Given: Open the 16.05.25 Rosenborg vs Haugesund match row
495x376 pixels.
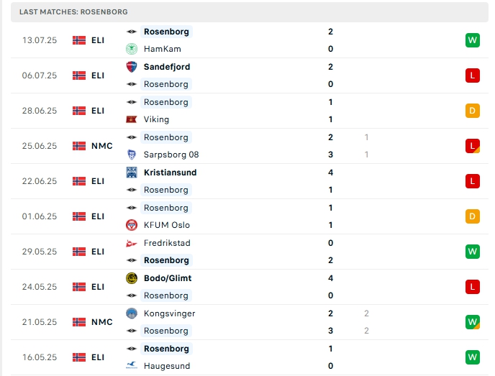Looking at the screenshot, I should [288, 357].
